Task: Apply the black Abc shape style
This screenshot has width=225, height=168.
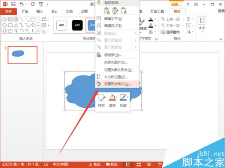Action: click(77, 25)
